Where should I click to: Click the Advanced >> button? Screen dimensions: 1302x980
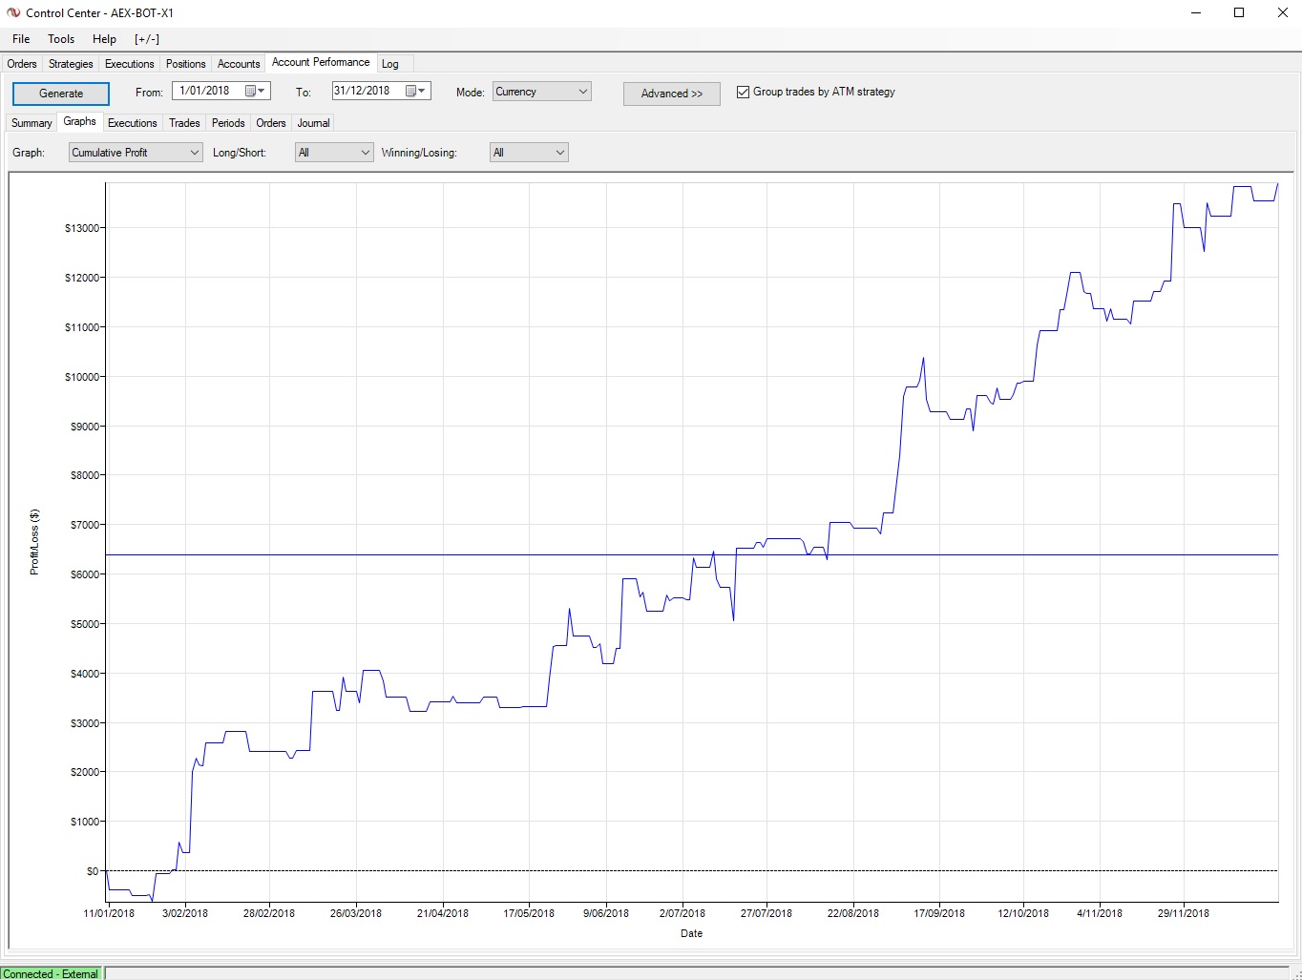(x=672, y=94)
